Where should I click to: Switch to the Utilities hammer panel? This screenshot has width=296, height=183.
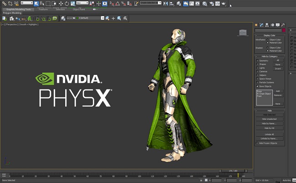click(x=283, y=25)
